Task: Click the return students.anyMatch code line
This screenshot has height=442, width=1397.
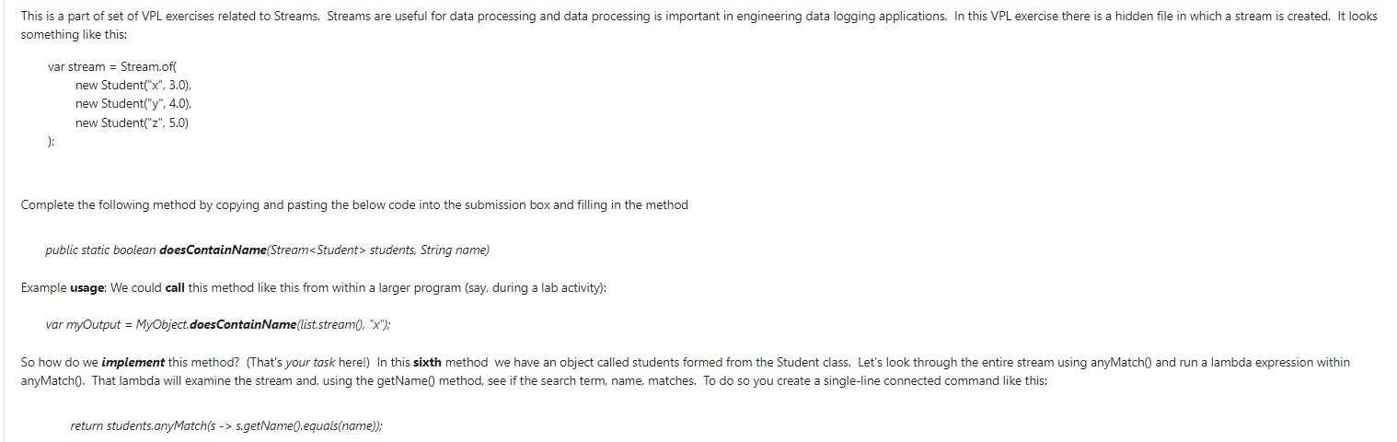Action: tap(226, 425)
